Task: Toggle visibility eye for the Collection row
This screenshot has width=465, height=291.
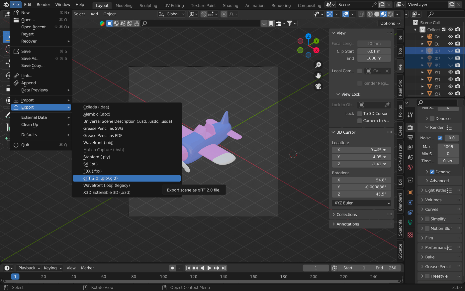Action: pyautogui.click(x=451, y=30)
